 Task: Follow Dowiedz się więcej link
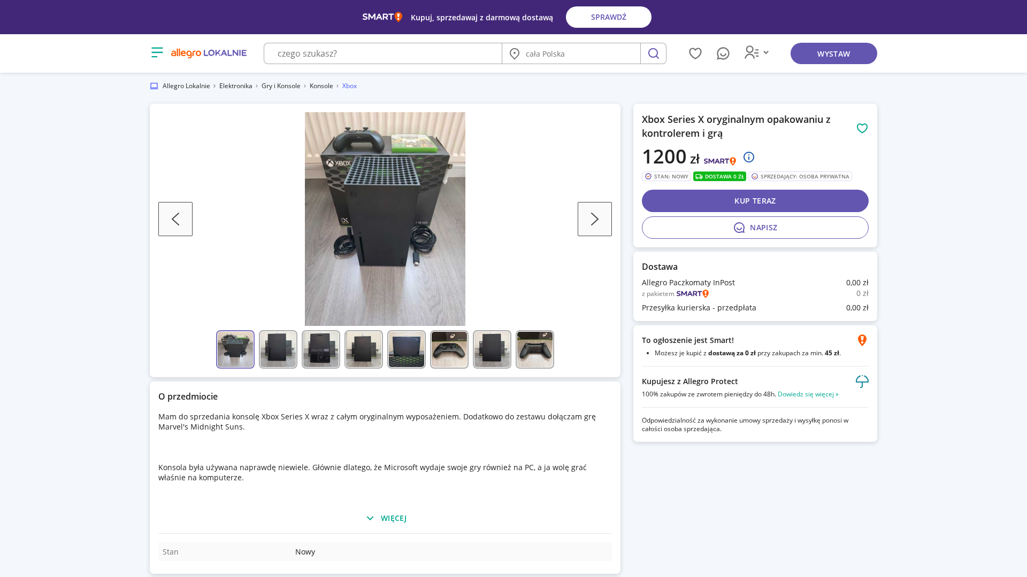coord(808,394)
